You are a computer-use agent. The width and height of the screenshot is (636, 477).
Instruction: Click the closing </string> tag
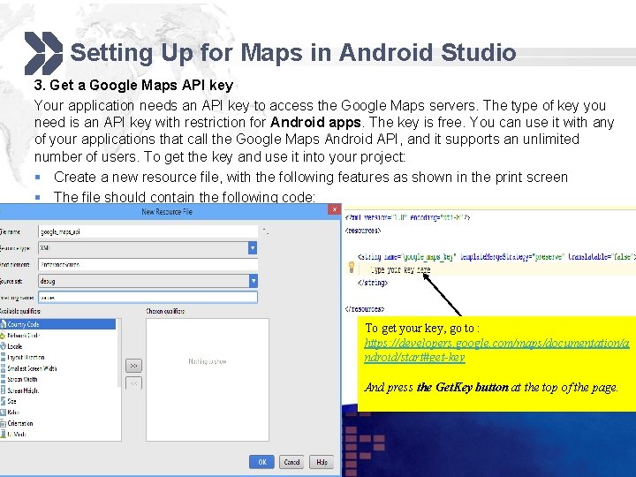[x=373, y=283]
